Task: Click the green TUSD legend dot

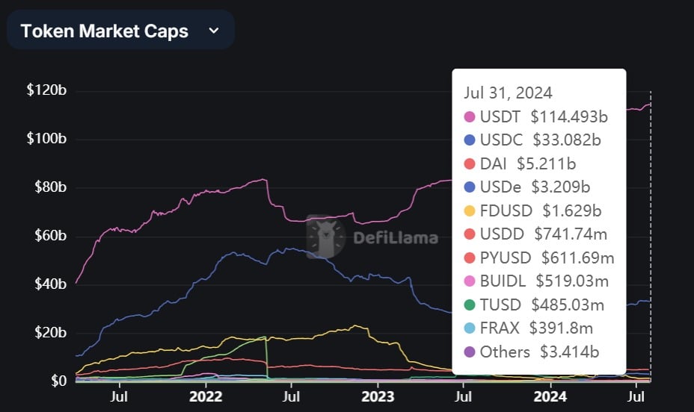Action: pyautogui.click(x=469, y=305)
